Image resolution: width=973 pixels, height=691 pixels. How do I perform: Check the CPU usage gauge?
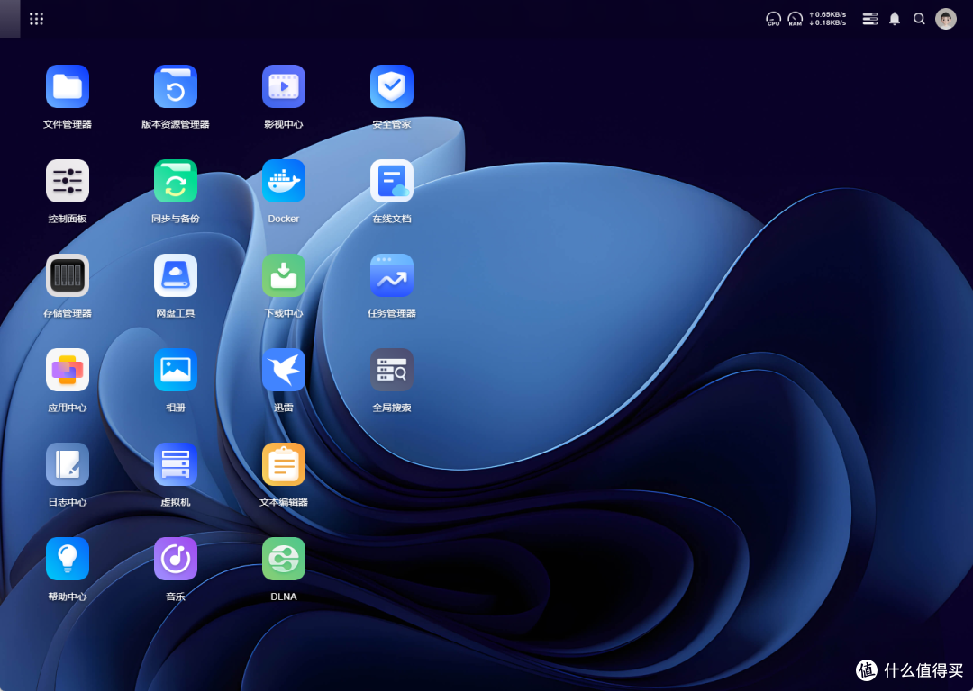(x=773, y=19)
